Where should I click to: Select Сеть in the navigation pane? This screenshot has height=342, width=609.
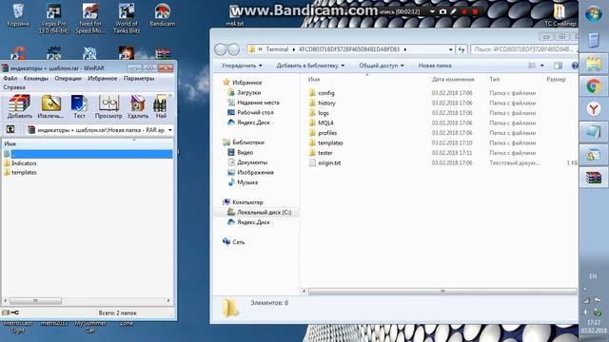234,242
